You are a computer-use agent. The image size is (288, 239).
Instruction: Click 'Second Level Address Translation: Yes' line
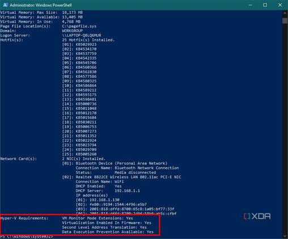click(x=104, y=227)
